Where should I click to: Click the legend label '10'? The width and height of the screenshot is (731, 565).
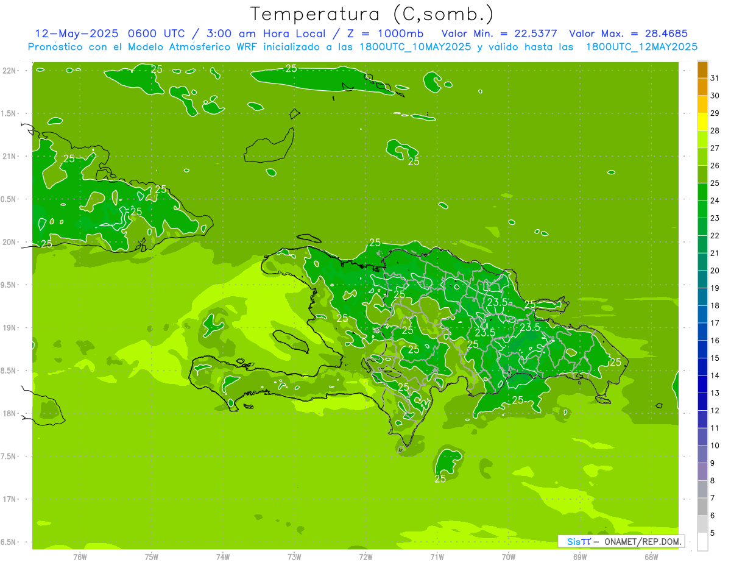click(x=715, y=446)
